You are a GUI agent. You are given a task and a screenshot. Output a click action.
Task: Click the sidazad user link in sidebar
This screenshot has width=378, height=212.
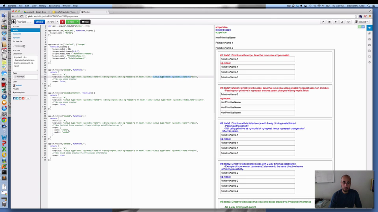click(19, 85)
